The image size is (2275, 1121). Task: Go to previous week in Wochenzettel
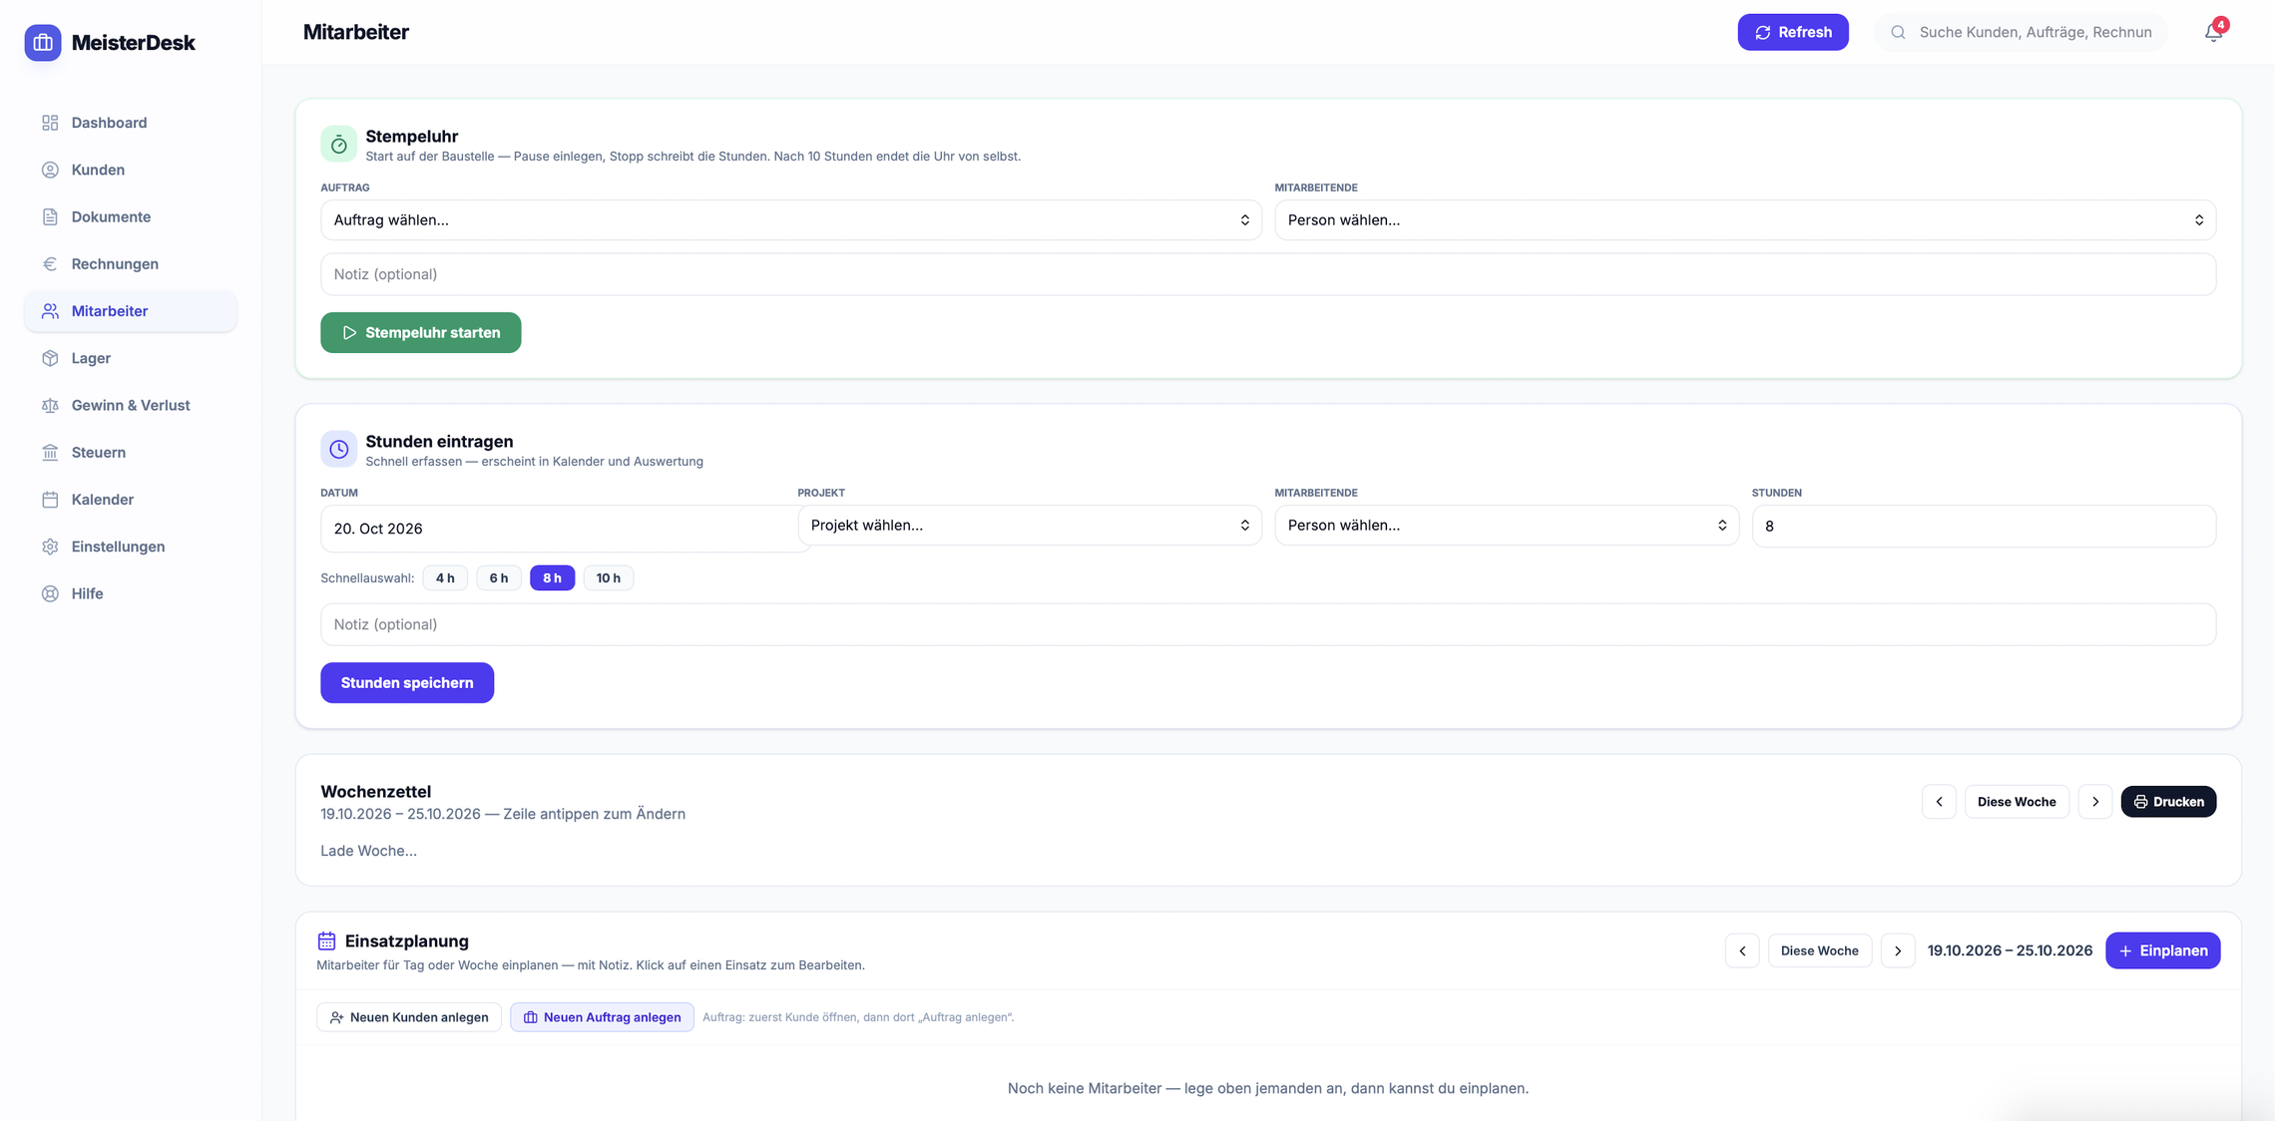(x=1939, y=802)
